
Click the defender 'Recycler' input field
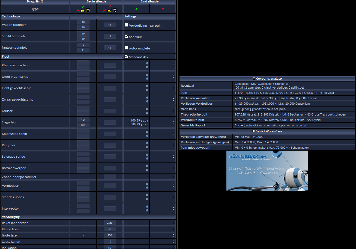tap(110, 145)
